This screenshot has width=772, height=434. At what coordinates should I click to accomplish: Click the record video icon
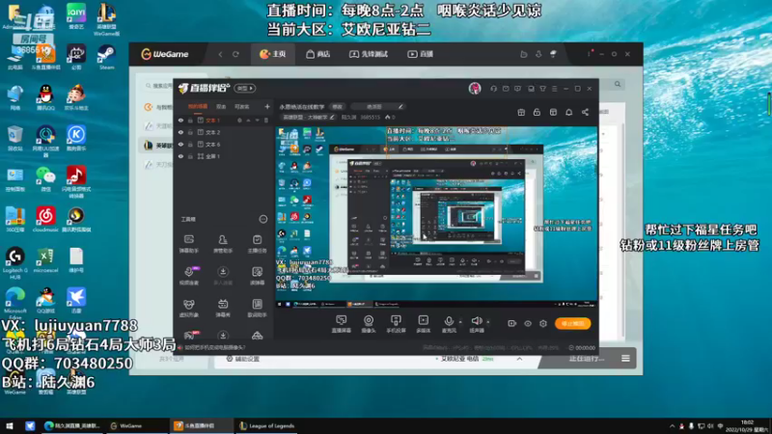512,323
